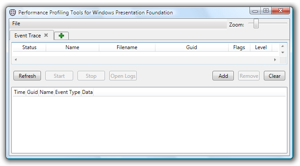Open the File menu
Image resolution: width=300 pixels, height=166 pixels.
pyautogui.click(x=16, y=23)
